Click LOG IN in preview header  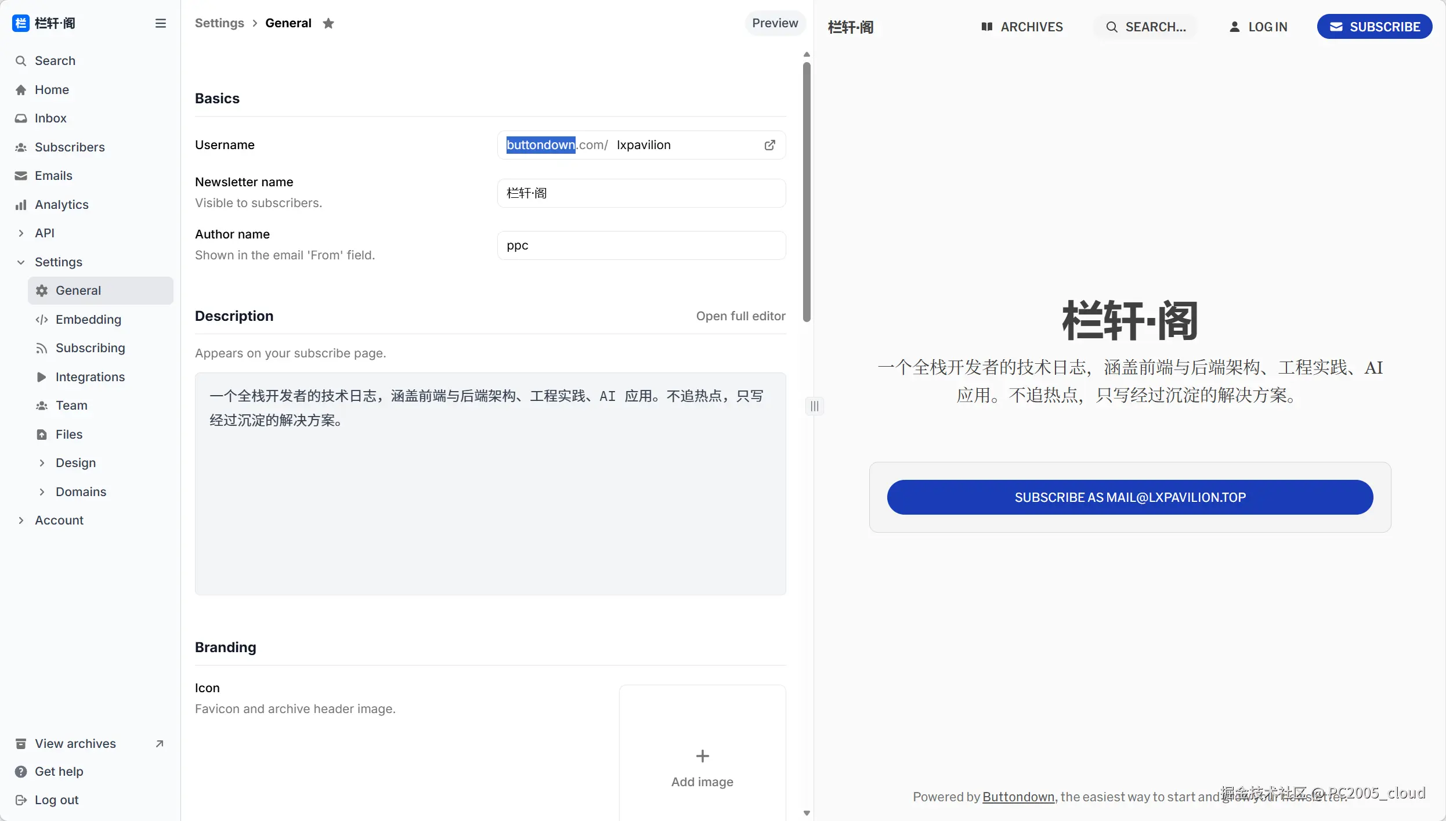point(1258,27)
